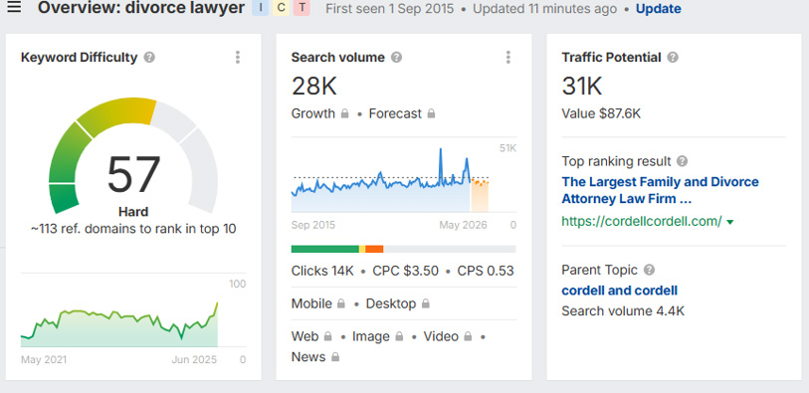
Task: Click the Top ranking result help icon
Action: click(x=682, y=161)
